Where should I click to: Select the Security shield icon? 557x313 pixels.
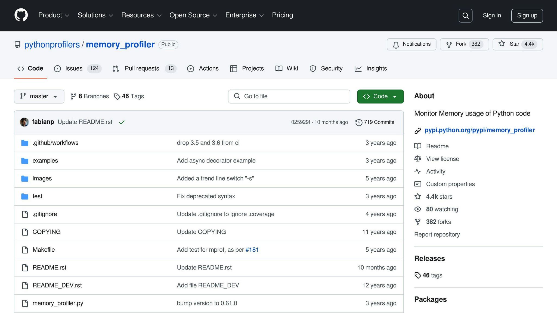tap(313, 68)
